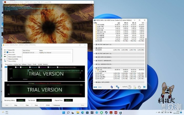Expand GPU rail powers sub-item arrow
184x115 pixels.
click(x=96, y=71)
